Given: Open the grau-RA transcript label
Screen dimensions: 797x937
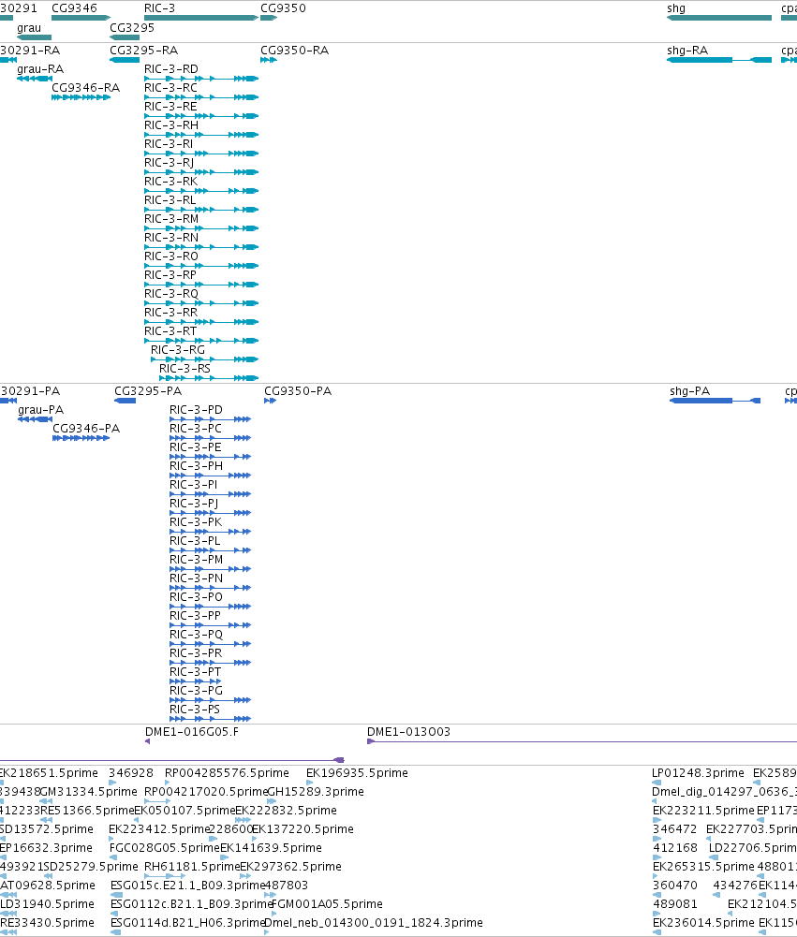Looking at the screenshot, I should 40,69.
